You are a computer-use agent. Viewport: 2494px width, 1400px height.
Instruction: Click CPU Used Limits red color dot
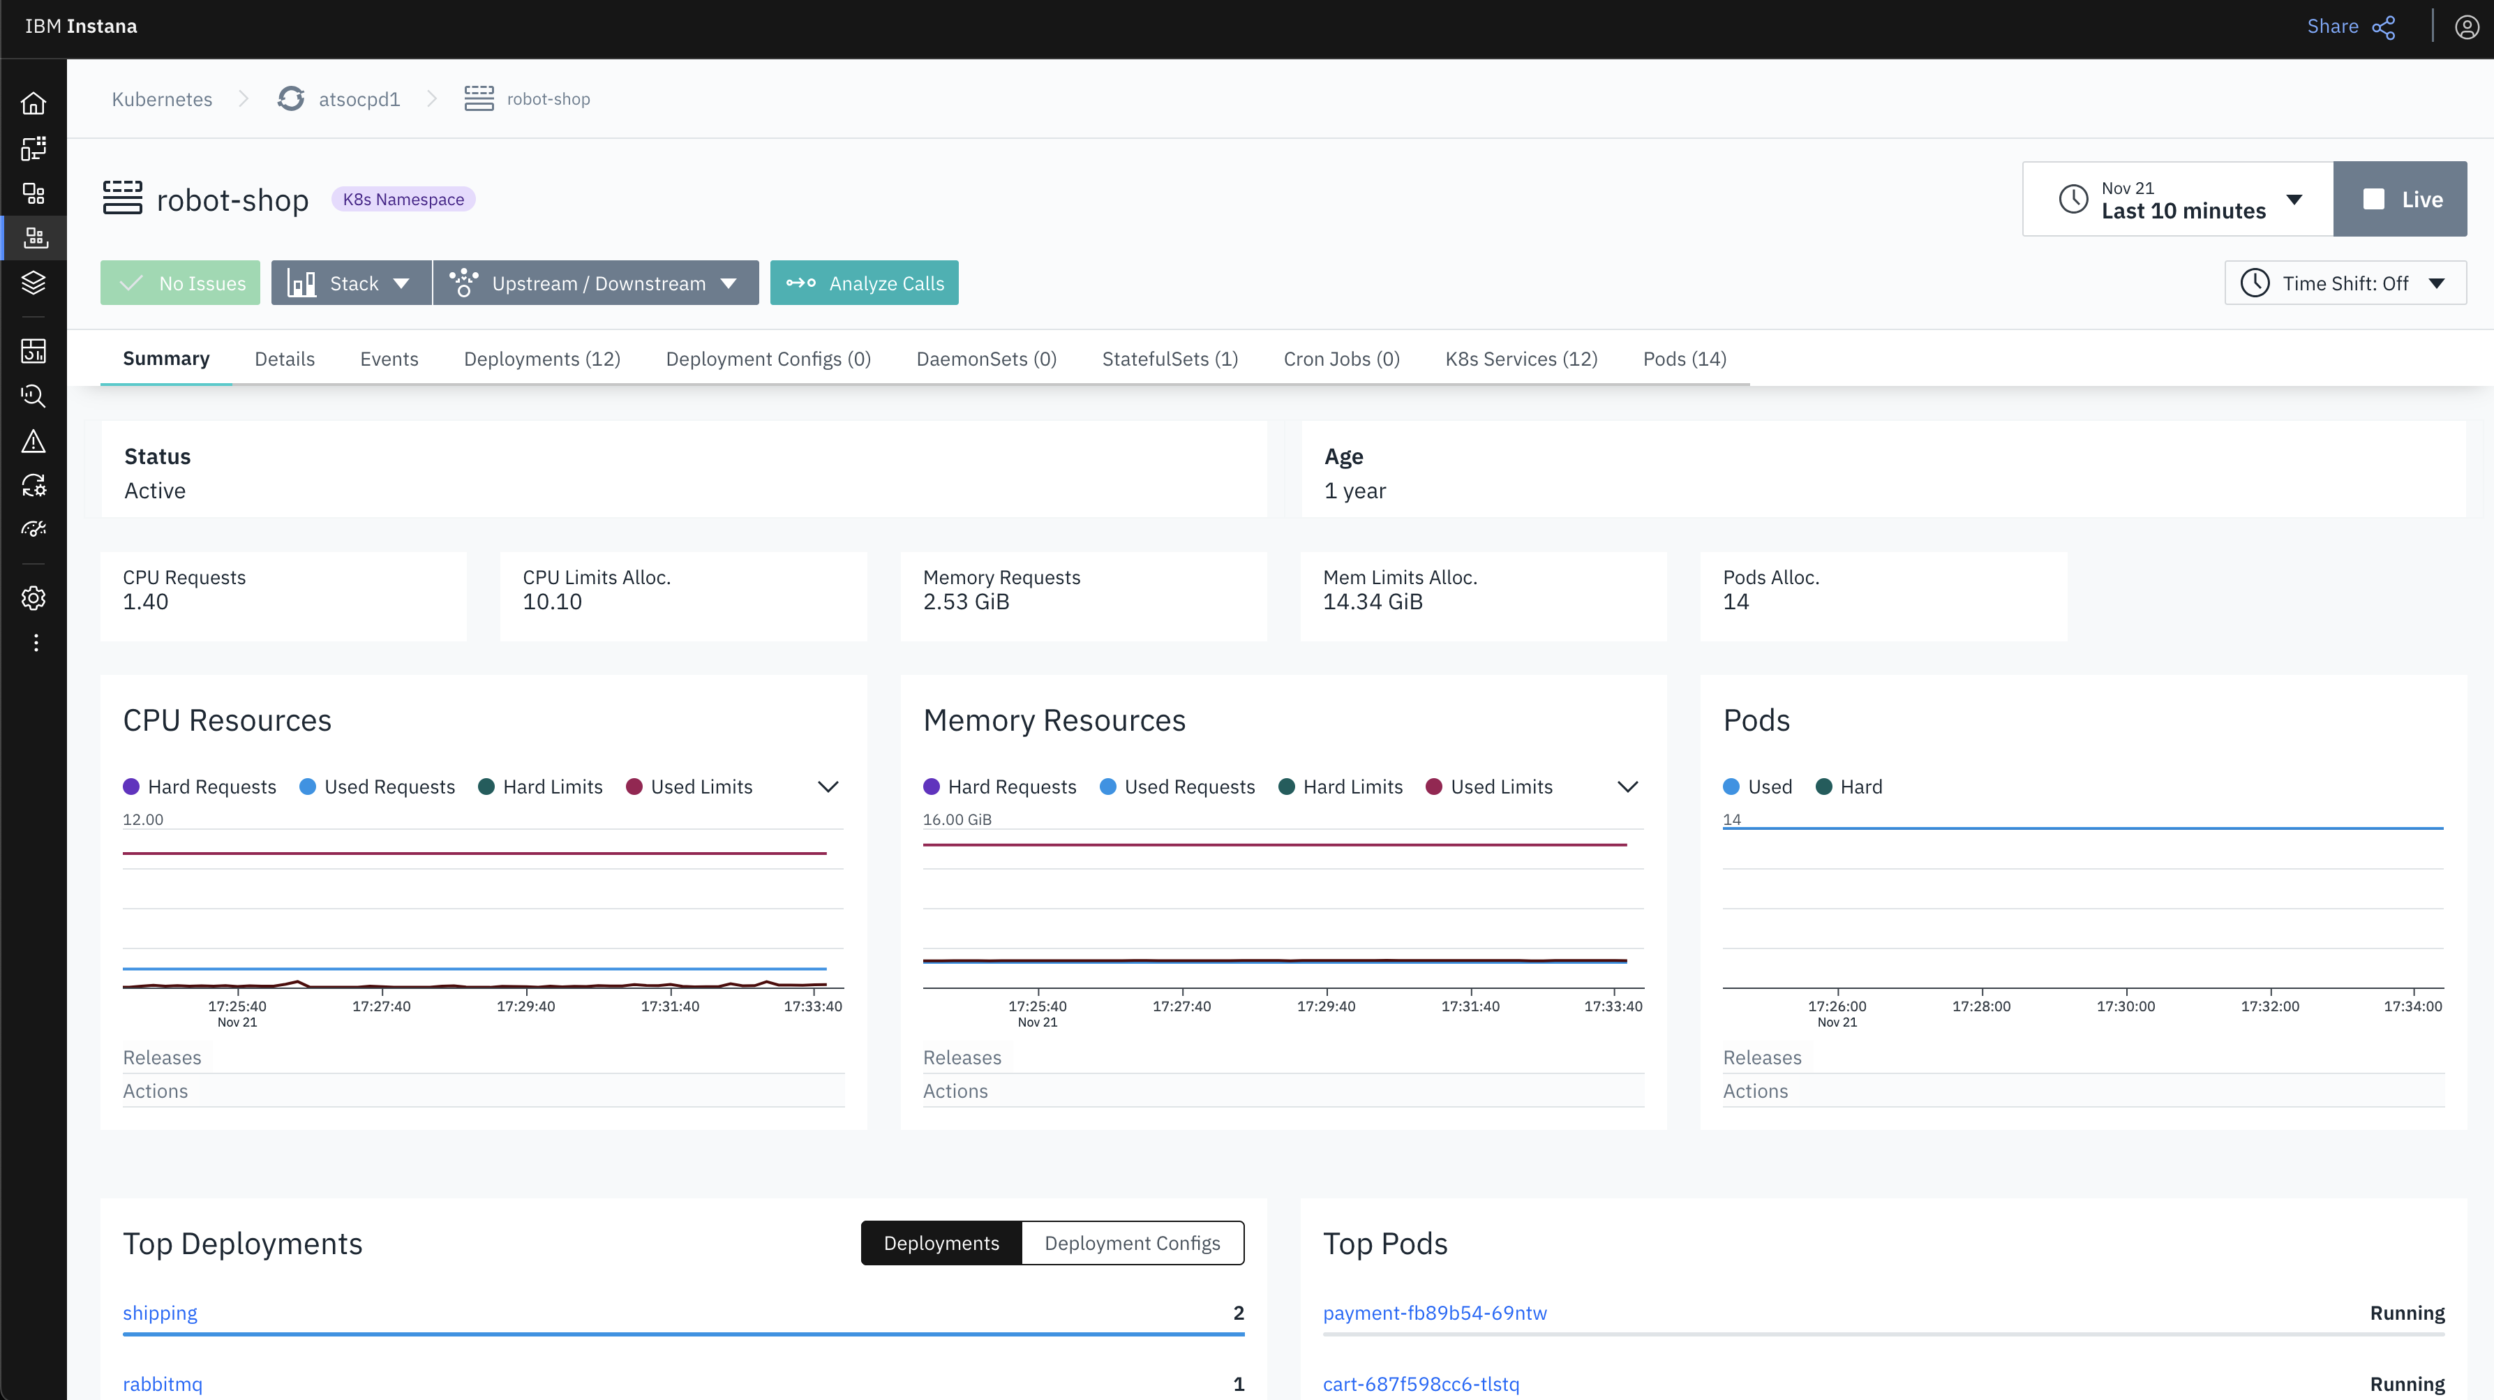[634, 787]
